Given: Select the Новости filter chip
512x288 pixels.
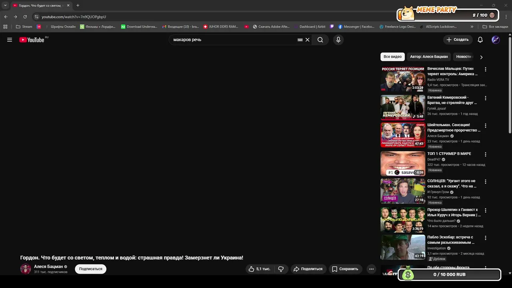Looking at the screenshot, I should point(464,57).
